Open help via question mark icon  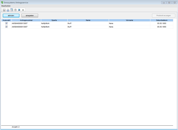point(15,10)
